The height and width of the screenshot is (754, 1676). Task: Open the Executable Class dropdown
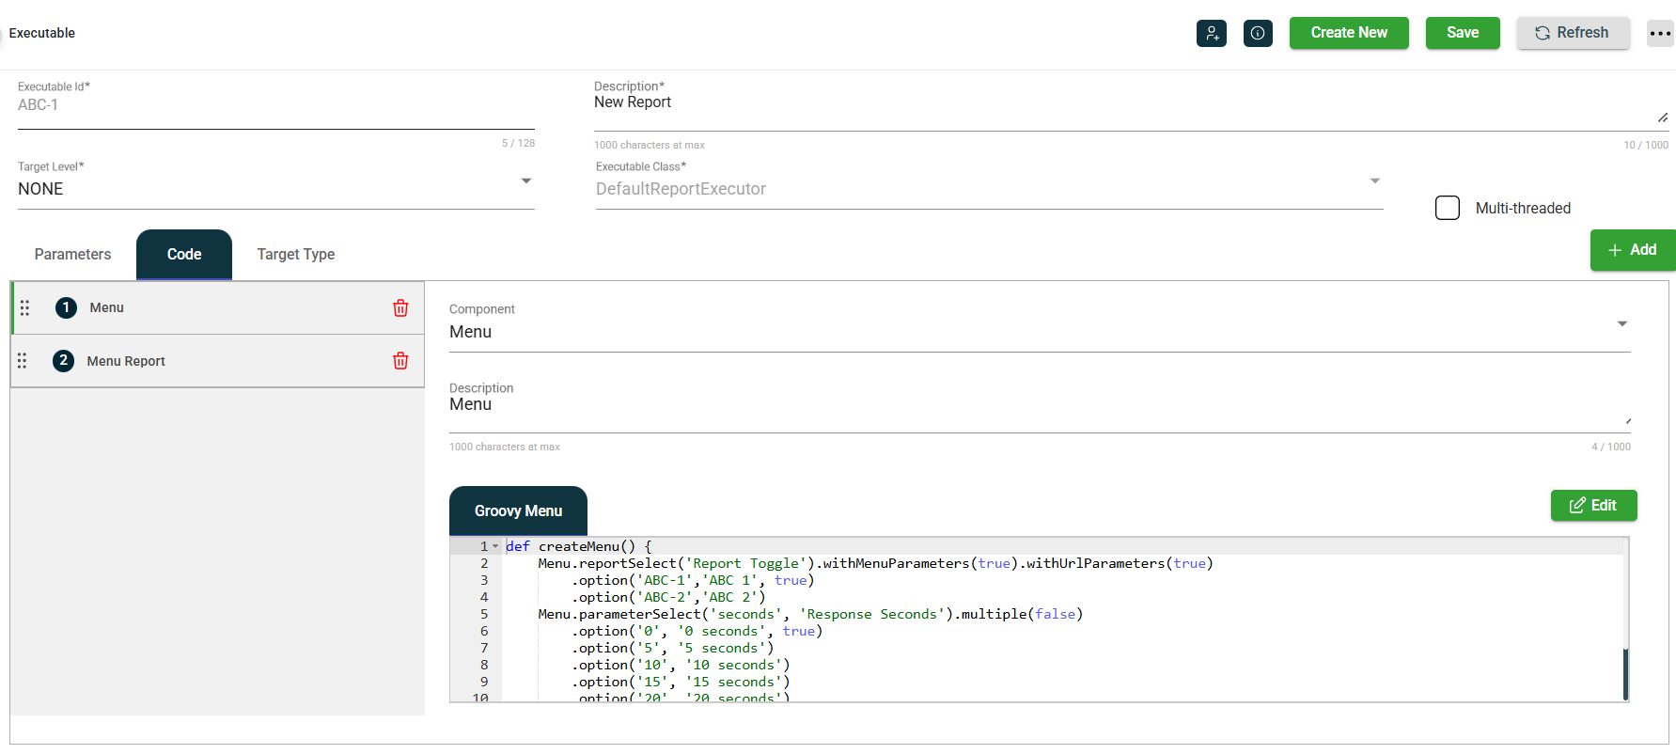point(1374,181)
